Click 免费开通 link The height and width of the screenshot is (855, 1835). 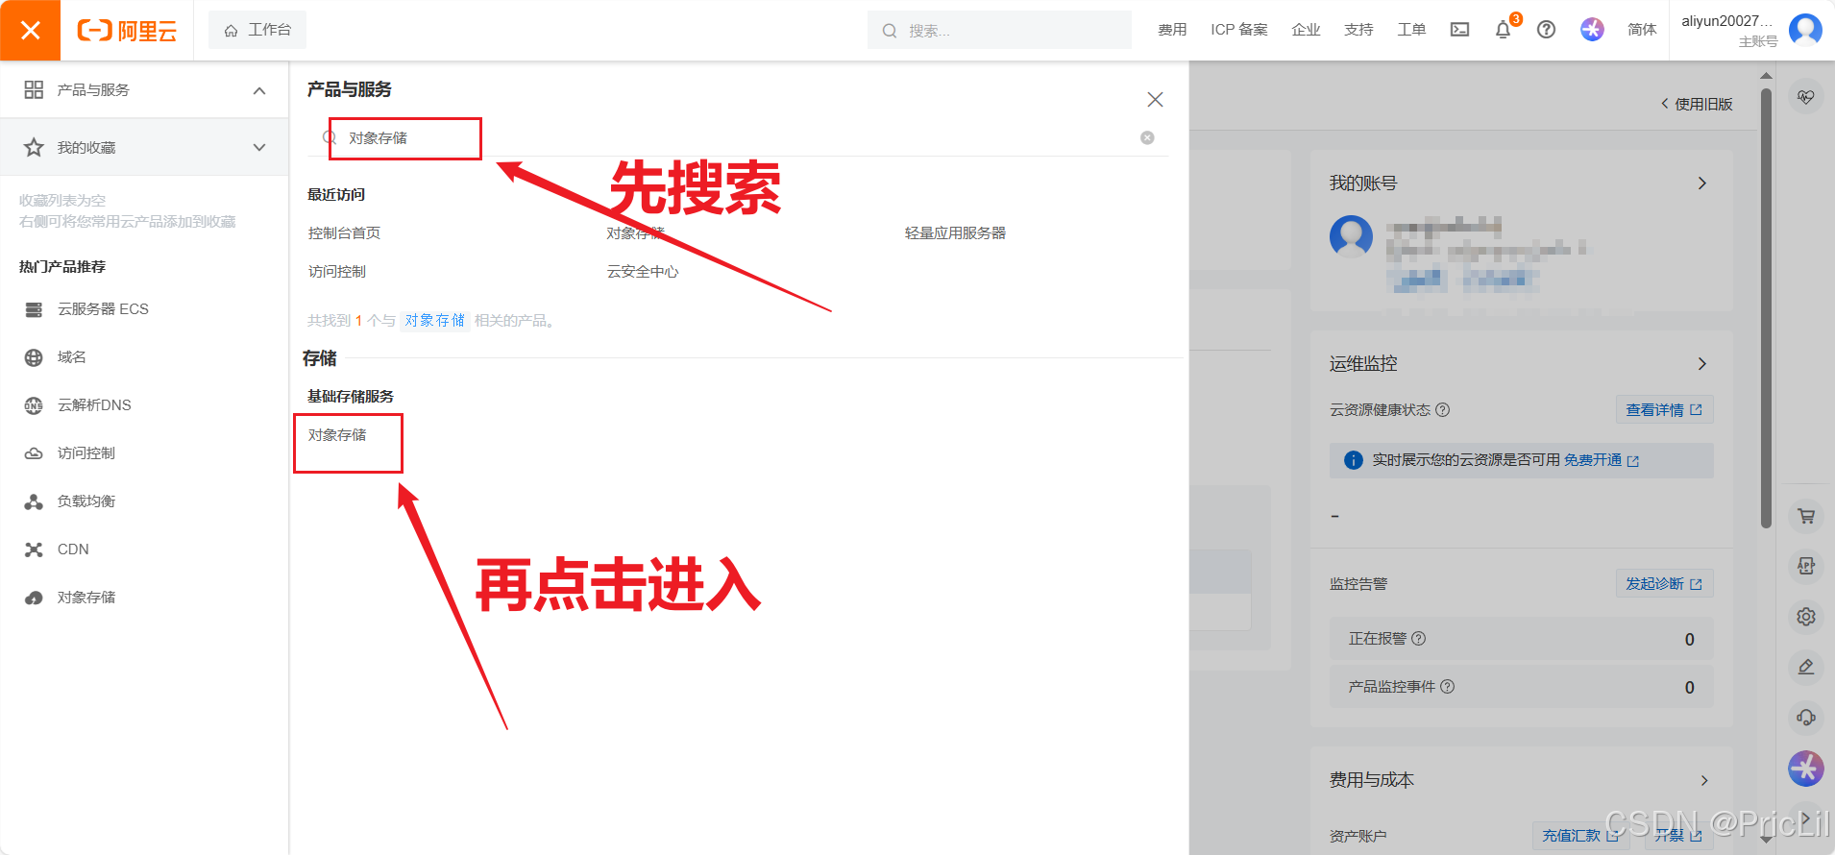(x=1601, y=460)
